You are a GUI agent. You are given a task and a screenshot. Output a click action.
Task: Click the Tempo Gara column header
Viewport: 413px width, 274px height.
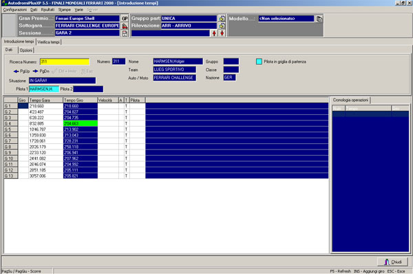coord(45,100)
